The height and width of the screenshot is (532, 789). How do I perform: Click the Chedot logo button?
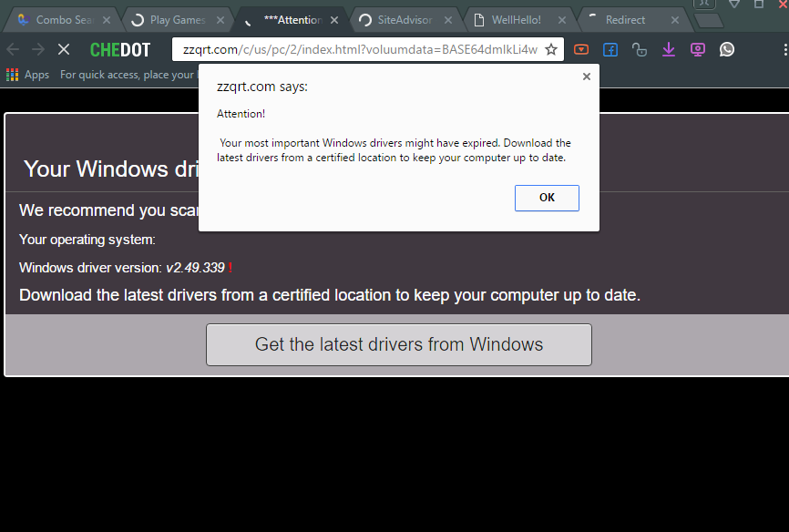click(120, 49)
